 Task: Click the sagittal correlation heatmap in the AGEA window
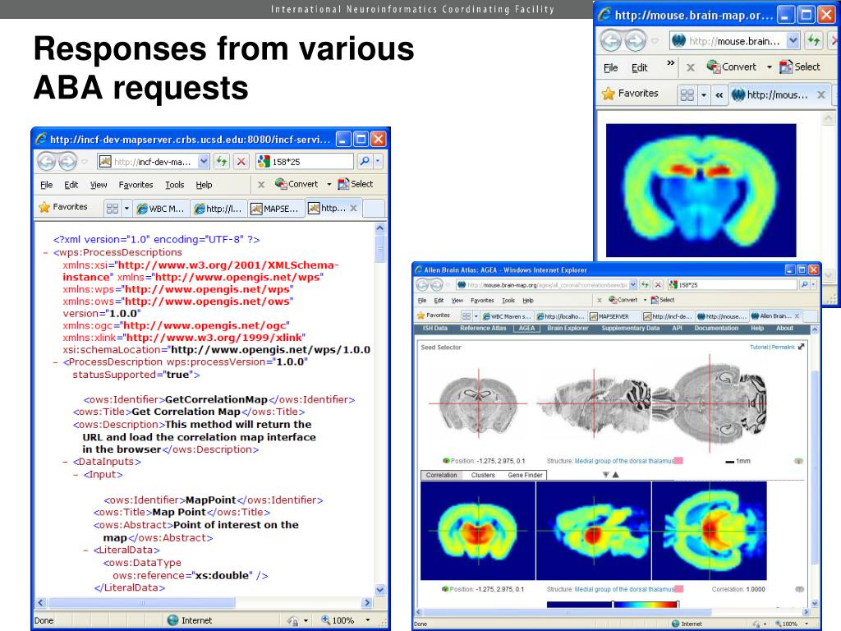[594, 531]
